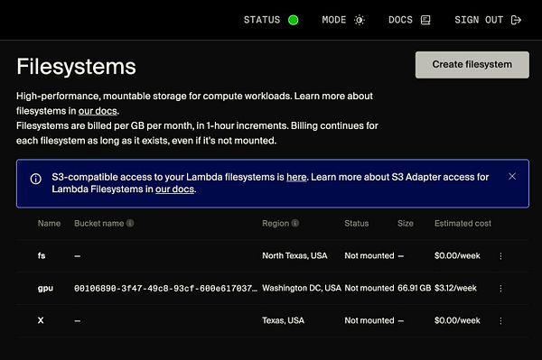This screenshot has height=360, width=542.
Task: Open actions menu for gpu filesystem
Action: [x=500, y=288]
